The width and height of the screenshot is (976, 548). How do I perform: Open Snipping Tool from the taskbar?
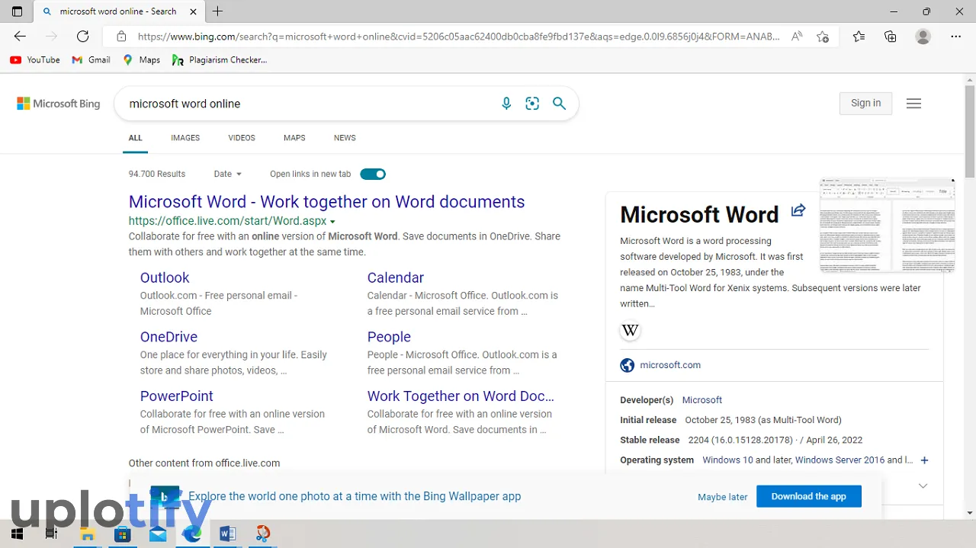point(262,534)
